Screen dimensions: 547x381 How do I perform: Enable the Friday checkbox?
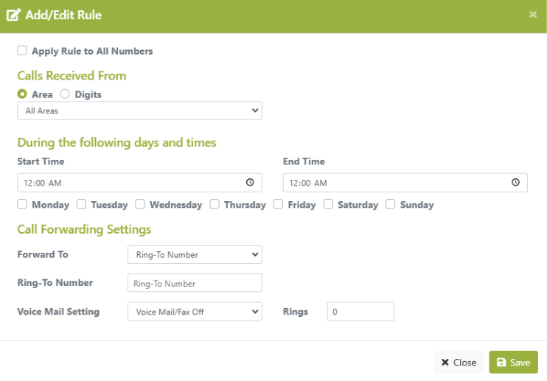click(x=278, y=204)
